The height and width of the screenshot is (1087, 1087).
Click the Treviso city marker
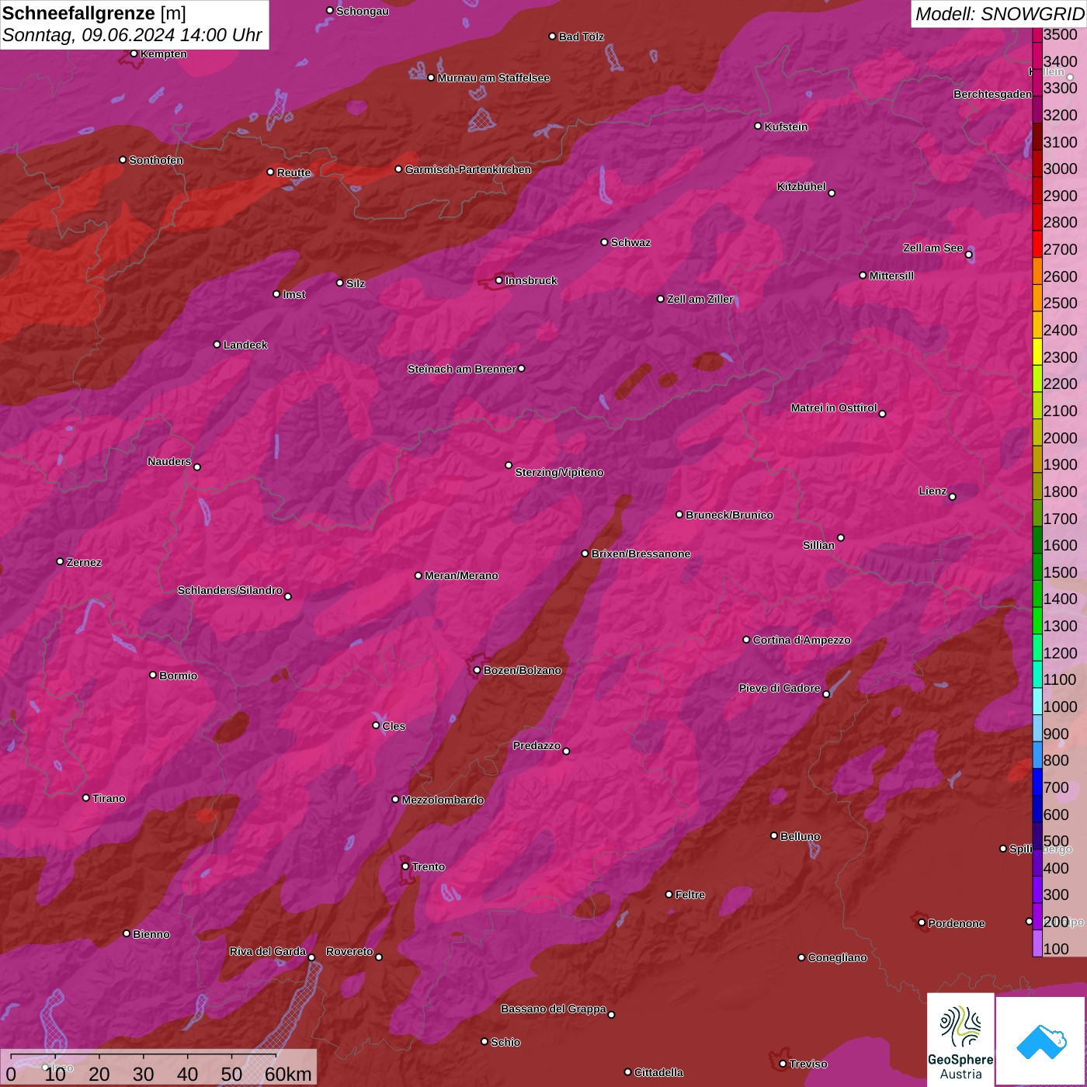tap(783, 1064)
